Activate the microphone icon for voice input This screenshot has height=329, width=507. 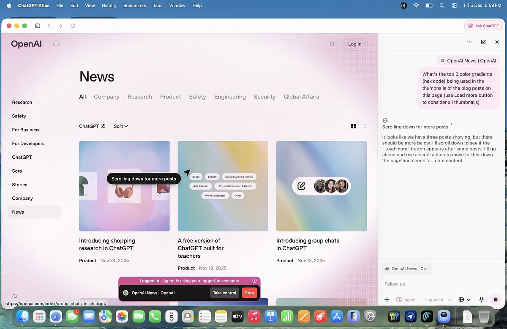tap(481, 299)
